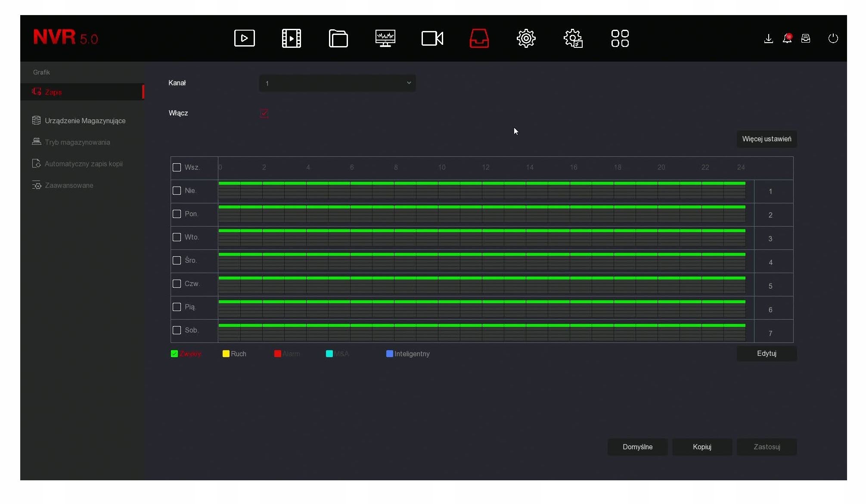The image size is (866, 504).
Task: Open the live view play icon
Action: [244, 38]
